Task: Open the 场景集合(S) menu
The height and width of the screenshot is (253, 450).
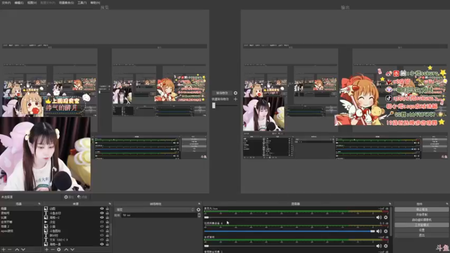Action: pyautogui.click(x=66, y=3)
